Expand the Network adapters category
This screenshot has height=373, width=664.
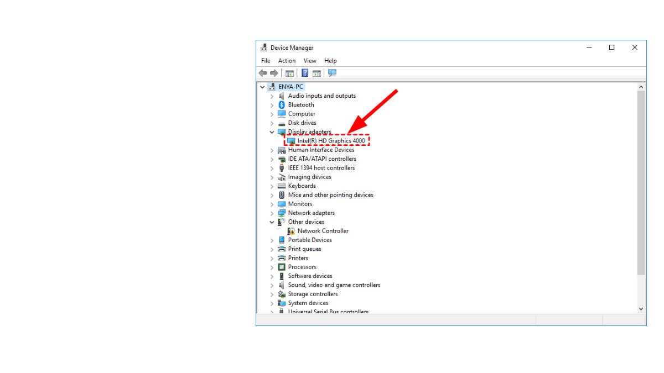[x=272, y=213]
